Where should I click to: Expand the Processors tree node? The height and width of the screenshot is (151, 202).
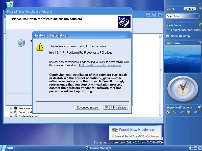click(11, 108)
